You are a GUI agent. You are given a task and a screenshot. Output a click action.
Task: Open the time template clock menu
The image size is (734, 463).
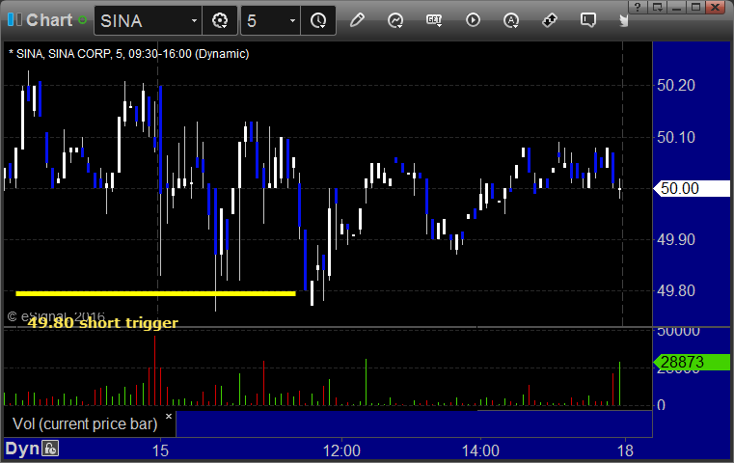(x=318, y=20)
